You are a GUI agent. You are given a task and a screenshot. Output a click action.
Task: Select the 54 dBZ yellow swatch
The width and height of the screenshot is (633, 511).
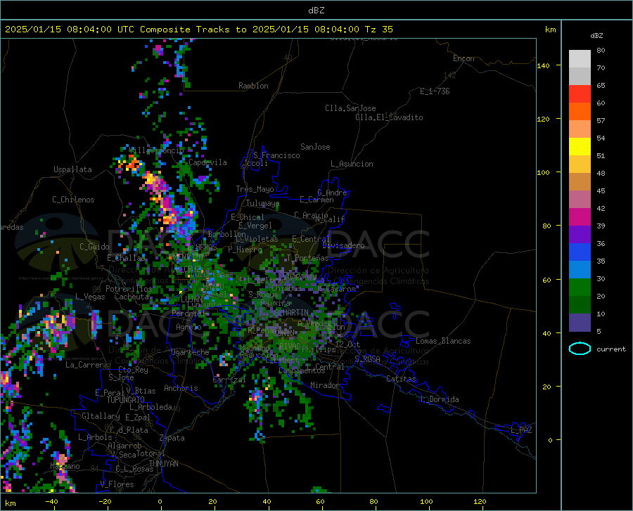click(580, 147)
